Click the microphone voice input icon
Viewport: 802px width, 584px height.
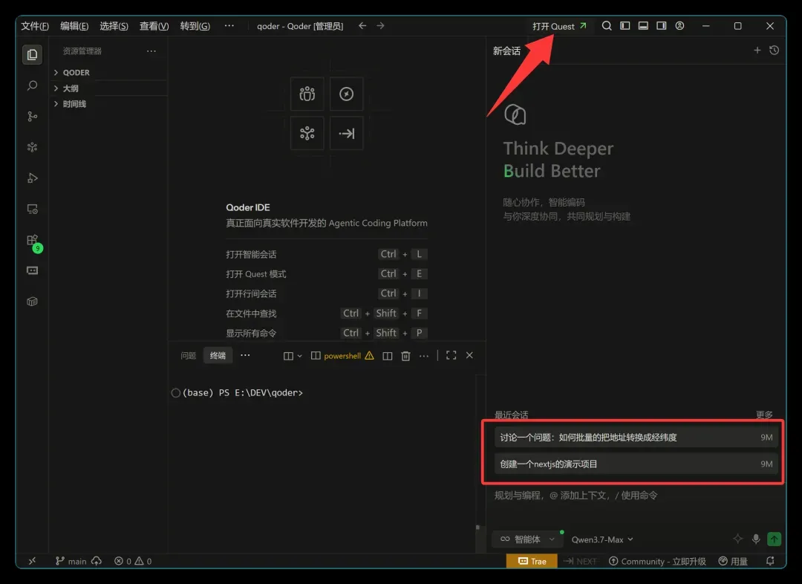coord(756,539)
